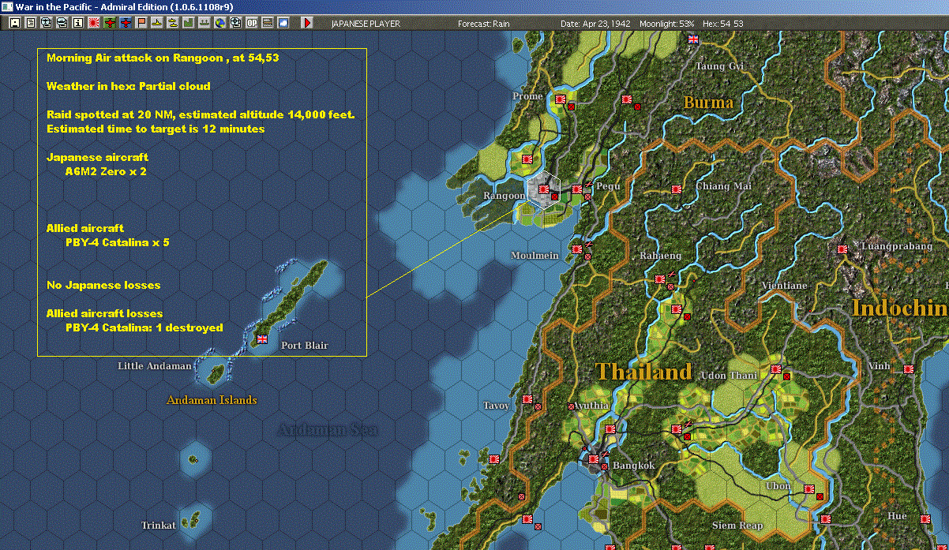Open the single yellow ship toolbar icon

[x=157, y=23]
